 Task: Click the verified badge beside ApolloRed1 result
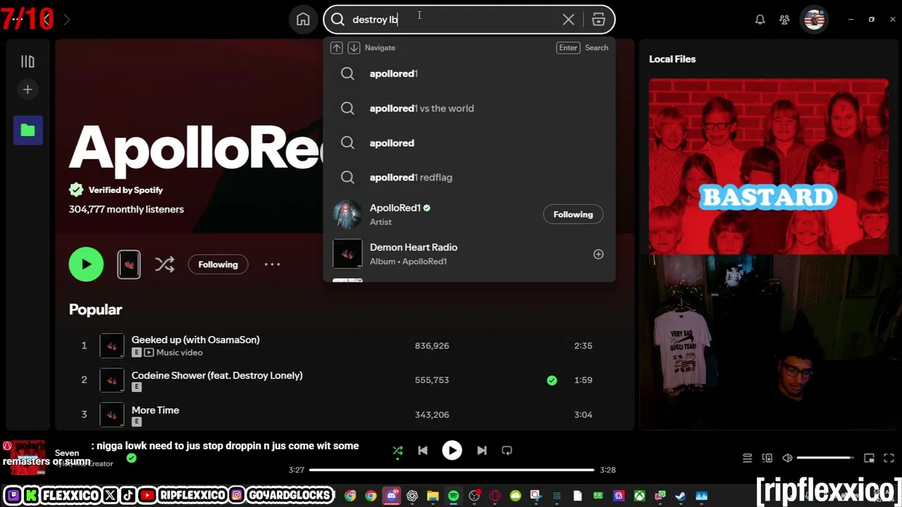click(426, 208)
